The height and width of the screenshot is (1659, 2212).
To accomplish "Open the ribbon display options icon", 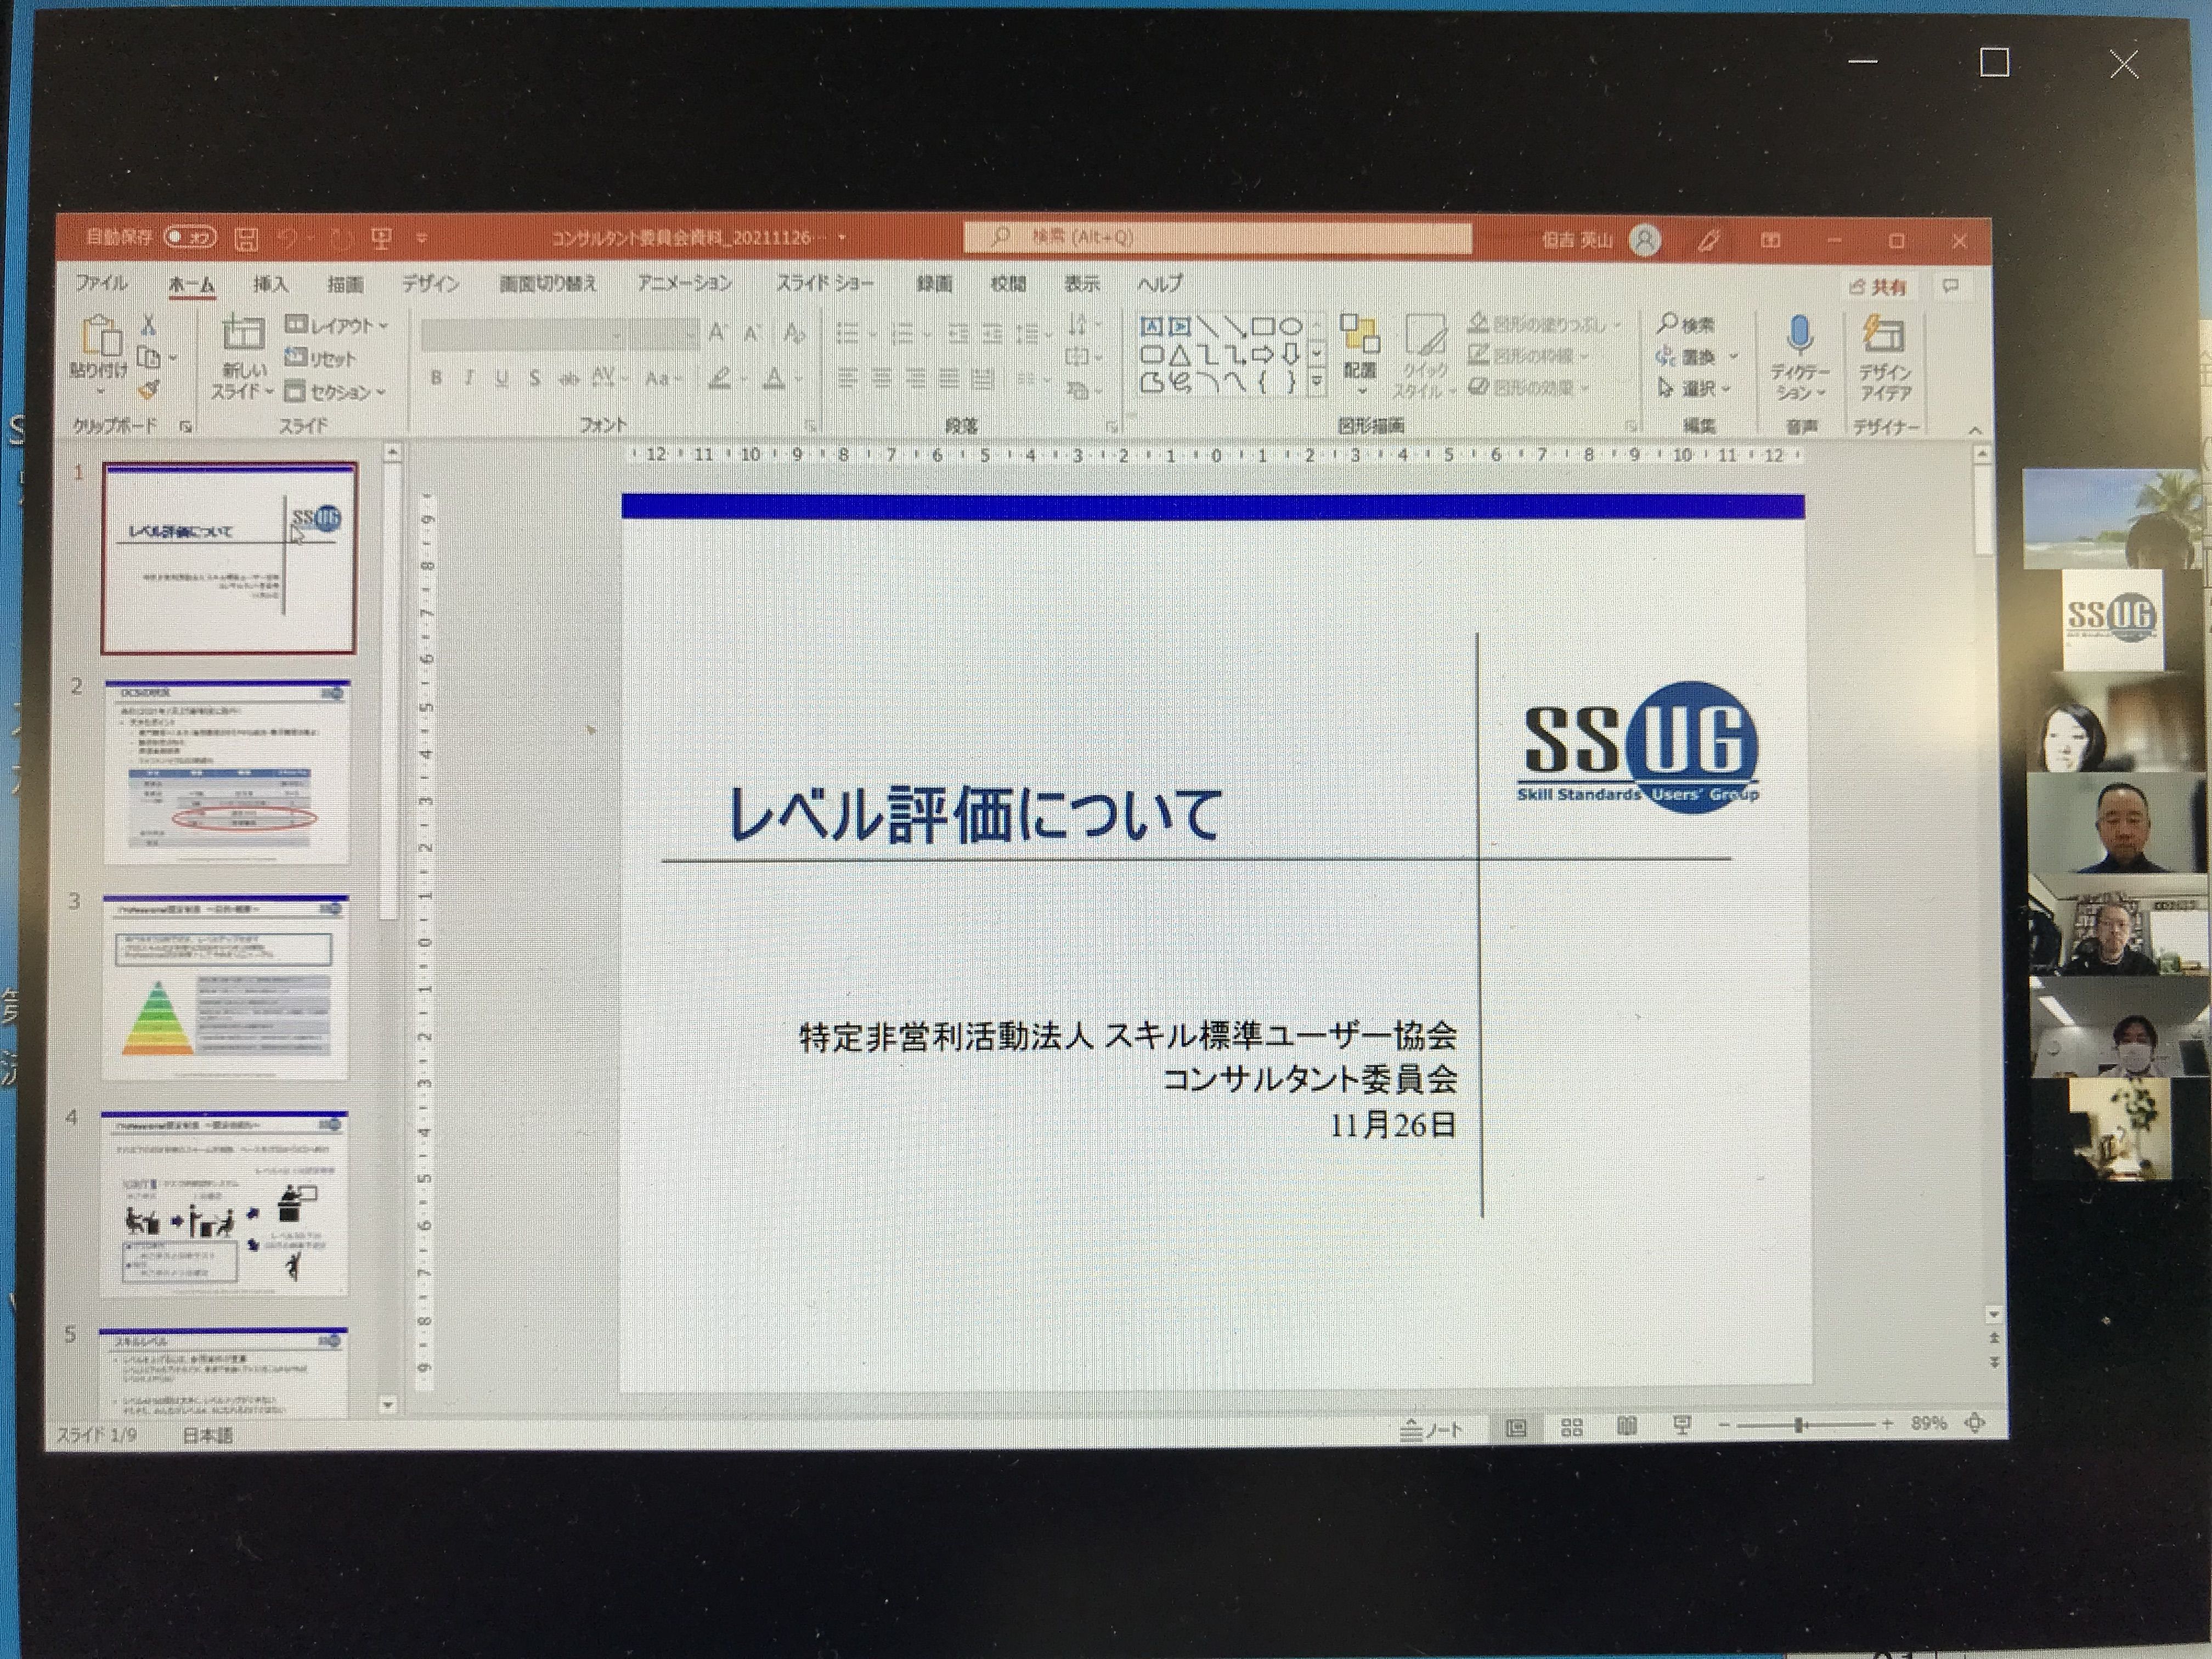I will 1770,240.
